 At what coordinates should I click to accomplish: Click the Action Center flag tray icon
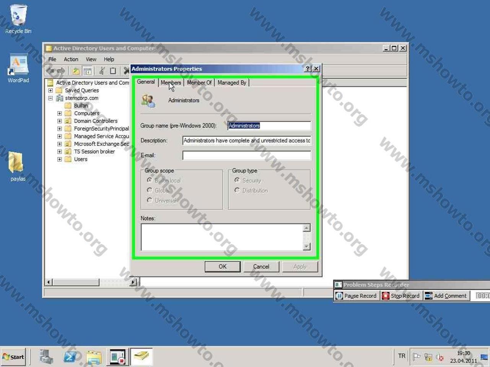pos(417,357)
